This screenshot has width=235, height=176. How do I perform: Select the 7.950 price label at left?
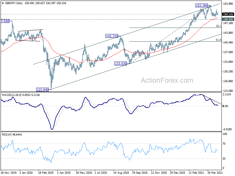click(x=5, y=21)
